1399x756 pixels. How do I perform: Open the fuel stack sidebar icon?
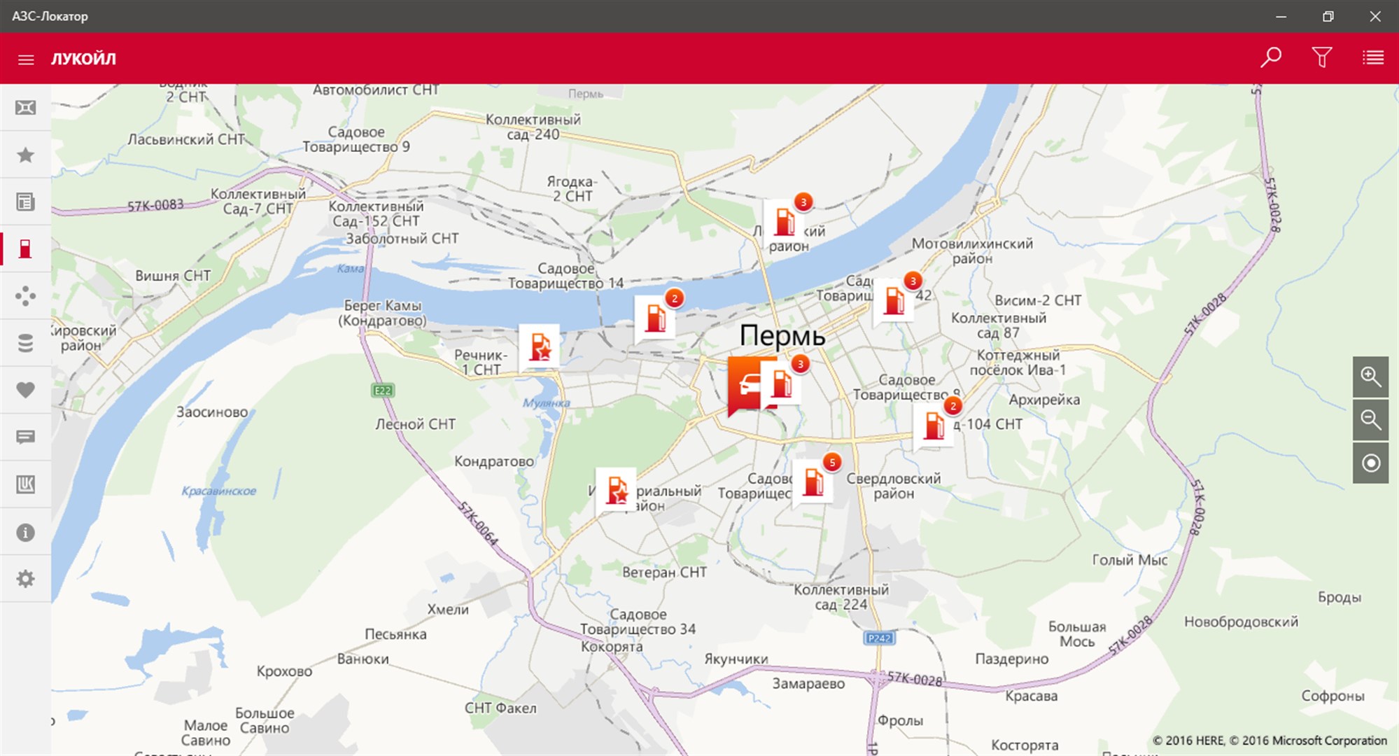click(25, 343)
